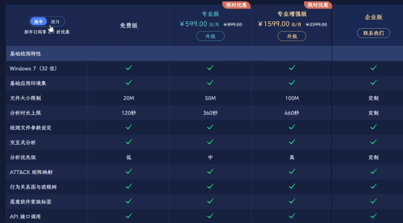
Task: Click 专业版 checkmark in API 接口调用 row
Action: coord(210,216)
